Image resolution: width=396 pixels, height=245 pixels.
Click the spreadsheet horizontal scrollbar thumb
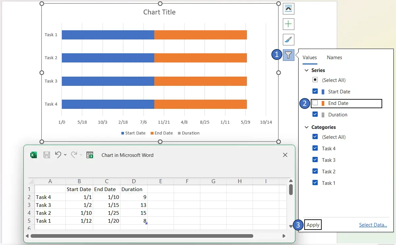142,236
